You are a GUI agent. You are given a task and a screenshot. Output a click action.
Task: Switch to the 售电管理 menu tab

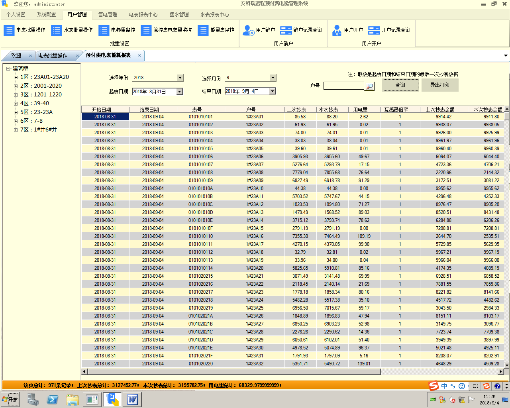point(108,14)
